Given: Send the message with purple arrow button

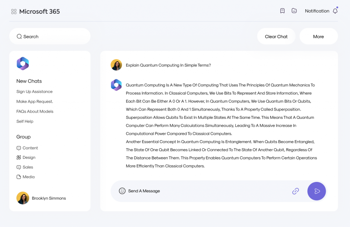Looking at the screenshot, I should pos(317,191).
